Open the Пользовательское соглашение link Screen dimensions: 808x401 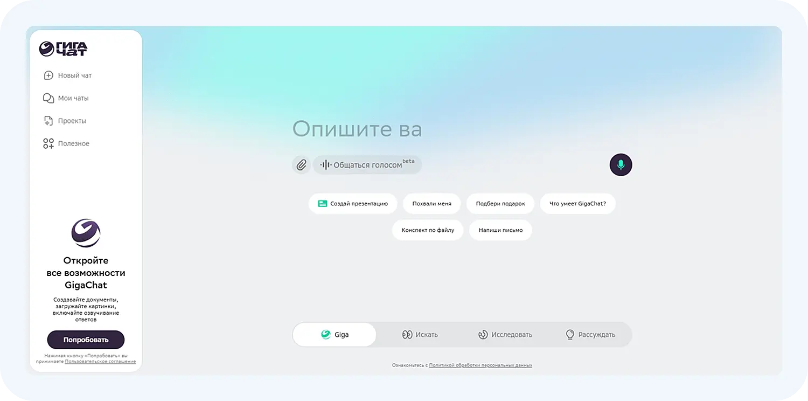tap(100, 361)
